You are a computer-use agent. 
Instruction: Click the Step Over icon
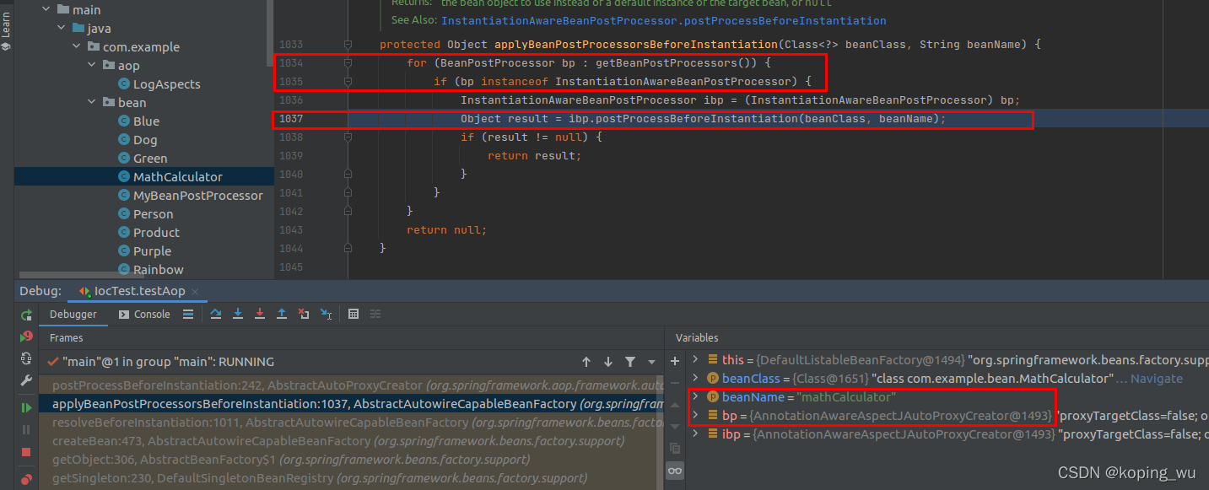point(216,314)
